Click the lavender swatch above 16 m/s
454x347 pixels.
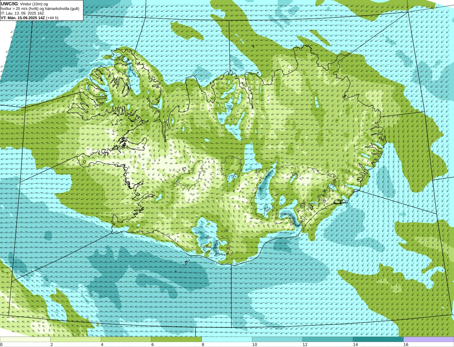(429, 340)
